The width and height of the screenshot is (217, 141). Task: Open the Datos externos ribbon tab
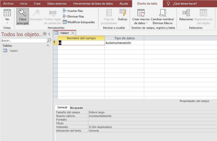click(57, 3)
